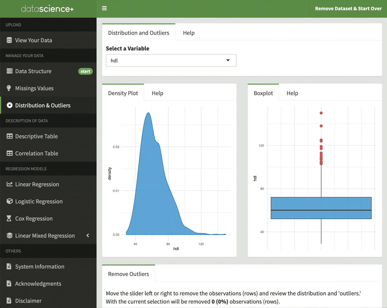Screen dimensions: 387x308
Task: Click the topmost red outlier point in boxplot
Action: 321,113
